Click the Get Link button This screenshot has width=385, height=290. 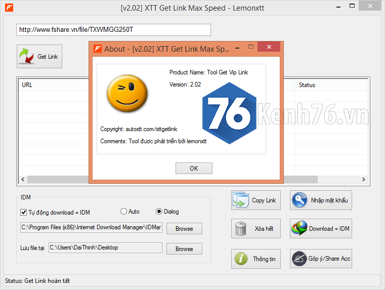click(39, 57)
